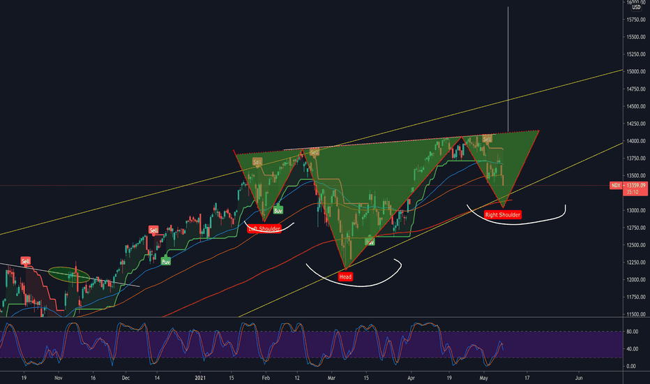Click the Dec date on time axis
Screen dimensions: 650x384
[x=126, y=378]
